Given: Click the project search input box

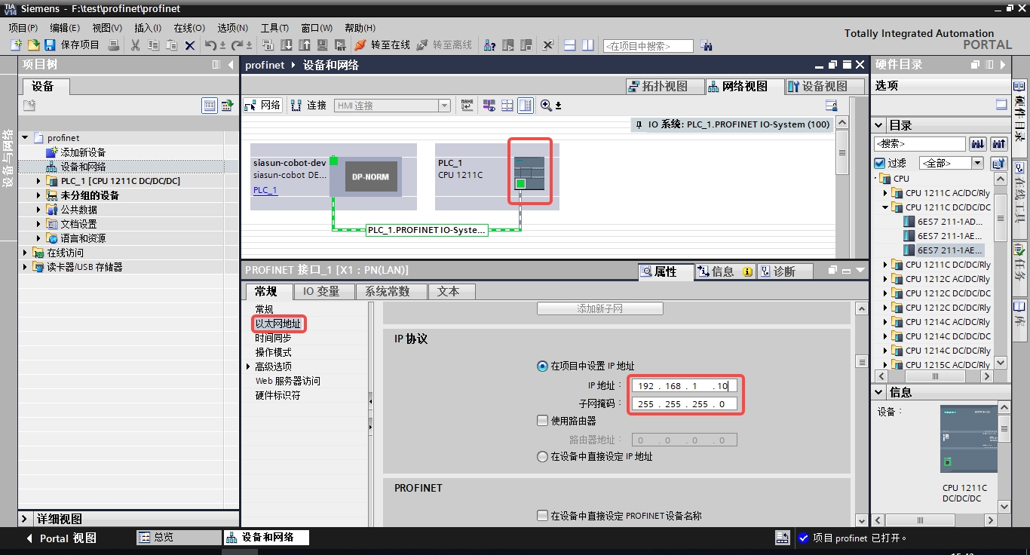Looking at the screenshot, I should [x=648, y=46].
